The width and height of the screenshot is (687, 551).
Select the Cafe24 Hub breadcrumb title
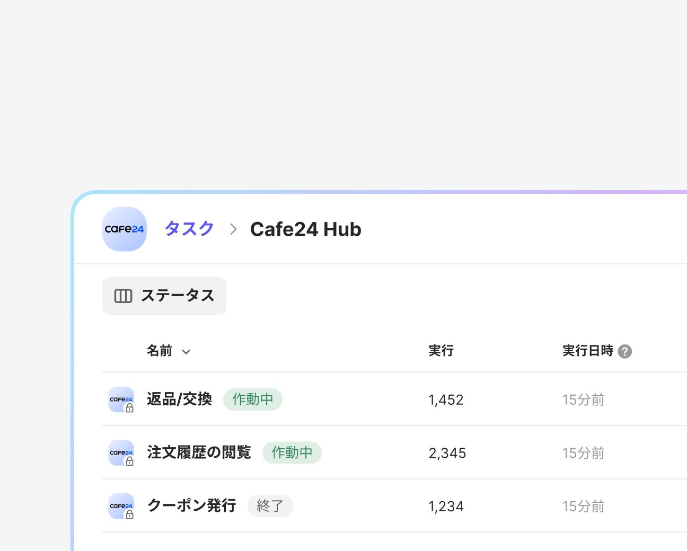pos(305,229)
